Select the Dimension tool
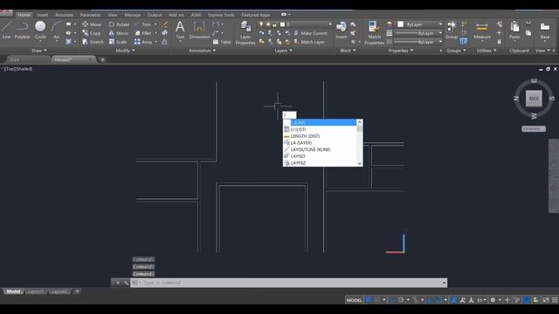This screenshot has height=314, width=559. [x=199, y=30]
